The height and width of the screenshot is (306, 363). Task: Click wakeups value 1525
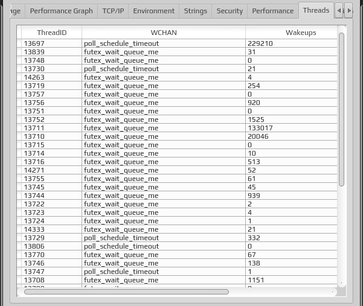tap(256, 120)
